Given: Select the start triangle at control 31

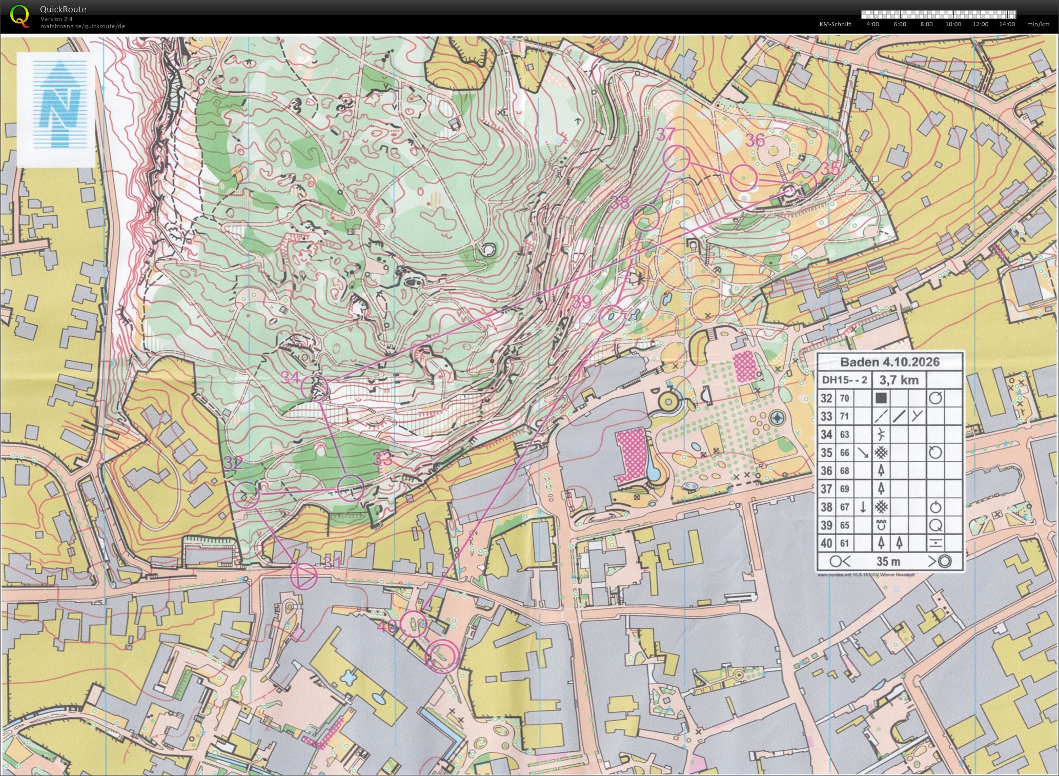Looking at the screenshot, I should pos(303,577).
